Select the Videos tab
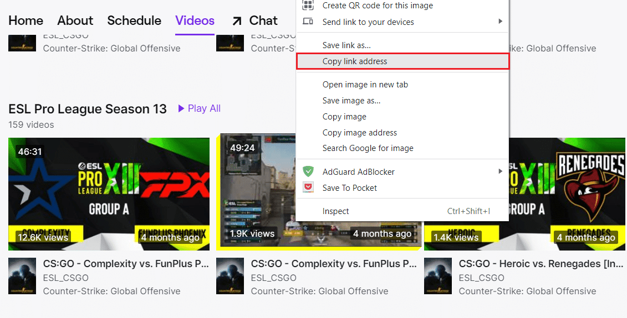 coord(195,20)
